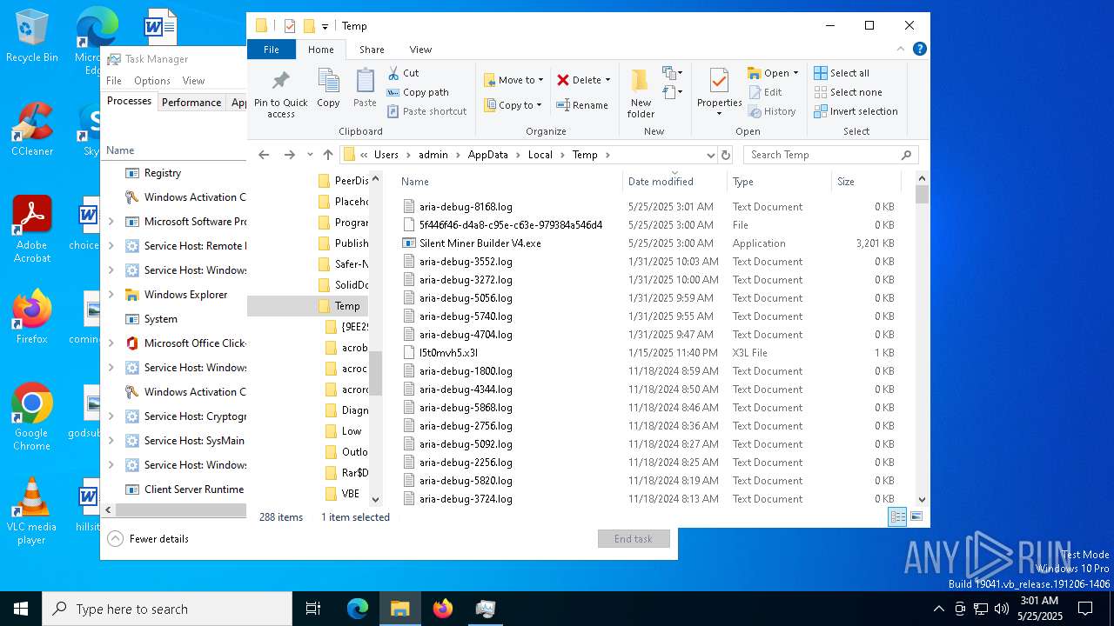Switch to the Share ribbon tab

point(372,50)
